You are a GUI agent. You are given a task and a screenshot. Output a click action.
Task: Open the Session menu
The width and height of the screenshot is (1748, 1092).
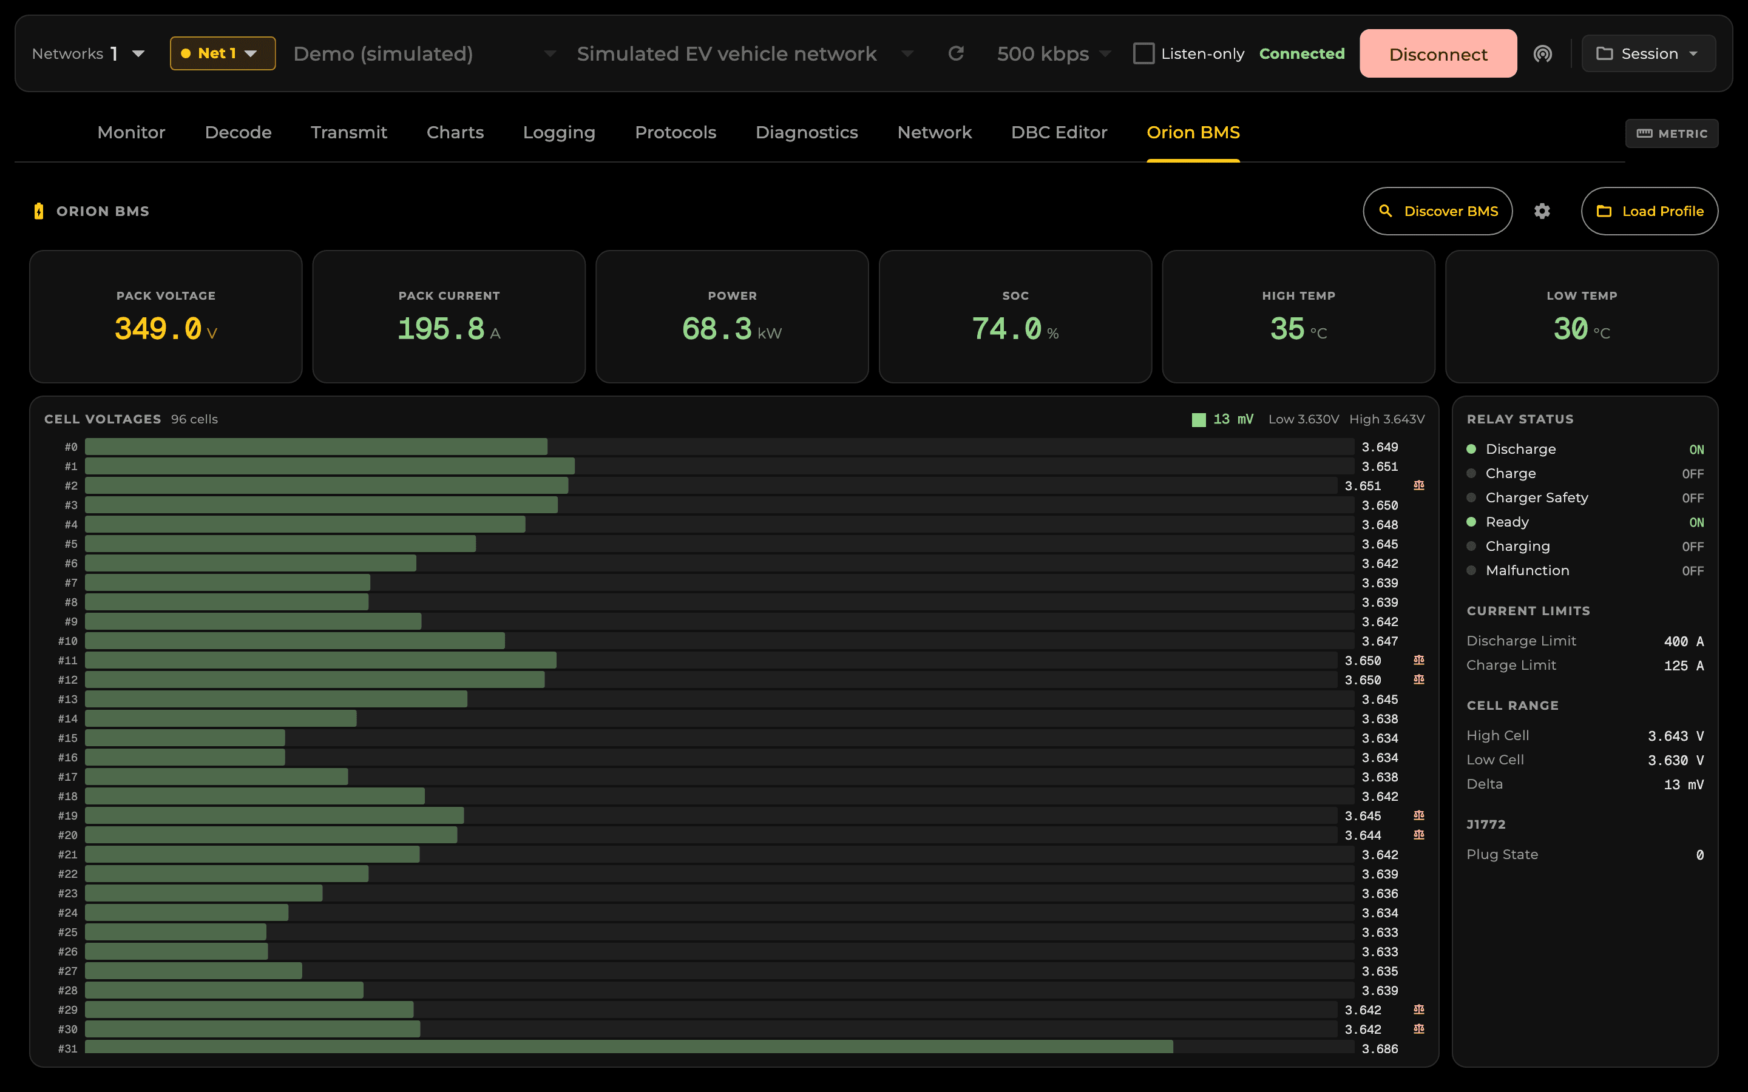tap(1648, 53)
